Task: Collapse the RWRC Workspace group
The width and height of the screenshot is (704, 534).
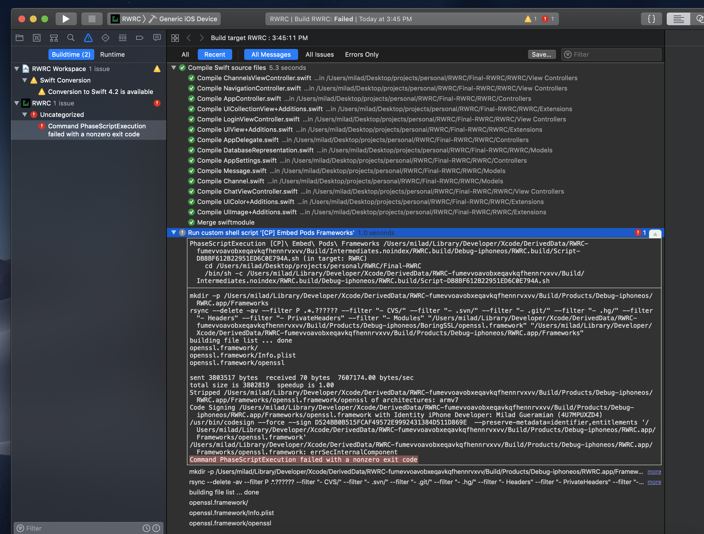Action: coord(17,69)
